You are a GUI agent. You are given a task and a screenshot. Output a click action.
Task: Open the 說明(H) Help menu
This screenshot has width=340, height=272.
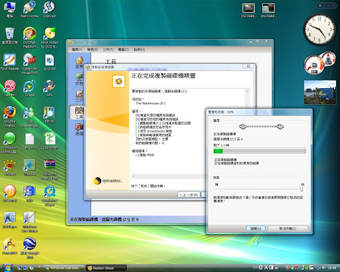click(139, 50)
